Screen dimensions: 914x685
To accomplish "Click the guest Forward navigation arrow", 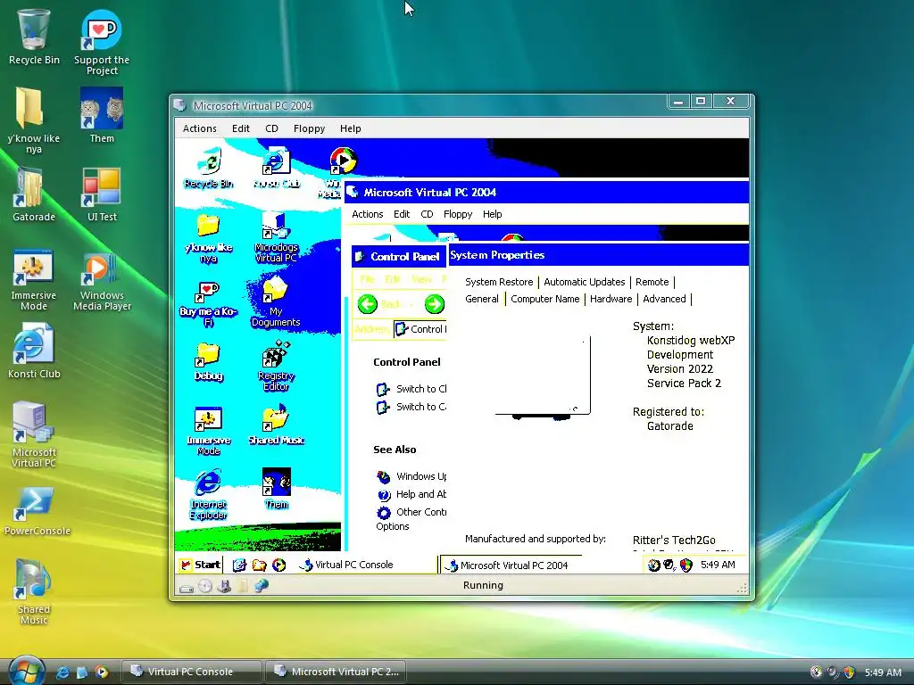I will click(435, 303).
